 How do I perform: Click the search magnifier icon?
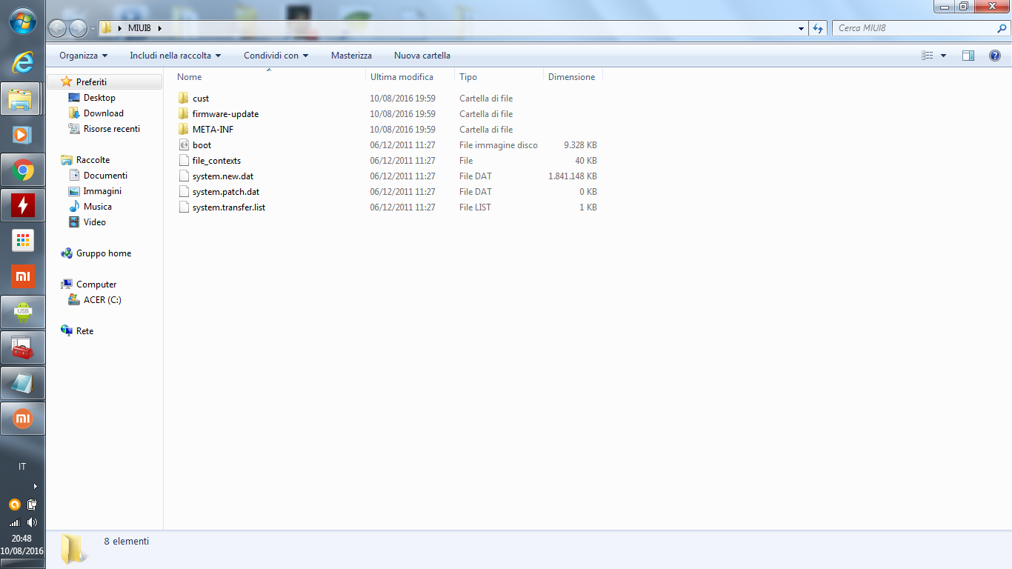[x=1002, y=28]
